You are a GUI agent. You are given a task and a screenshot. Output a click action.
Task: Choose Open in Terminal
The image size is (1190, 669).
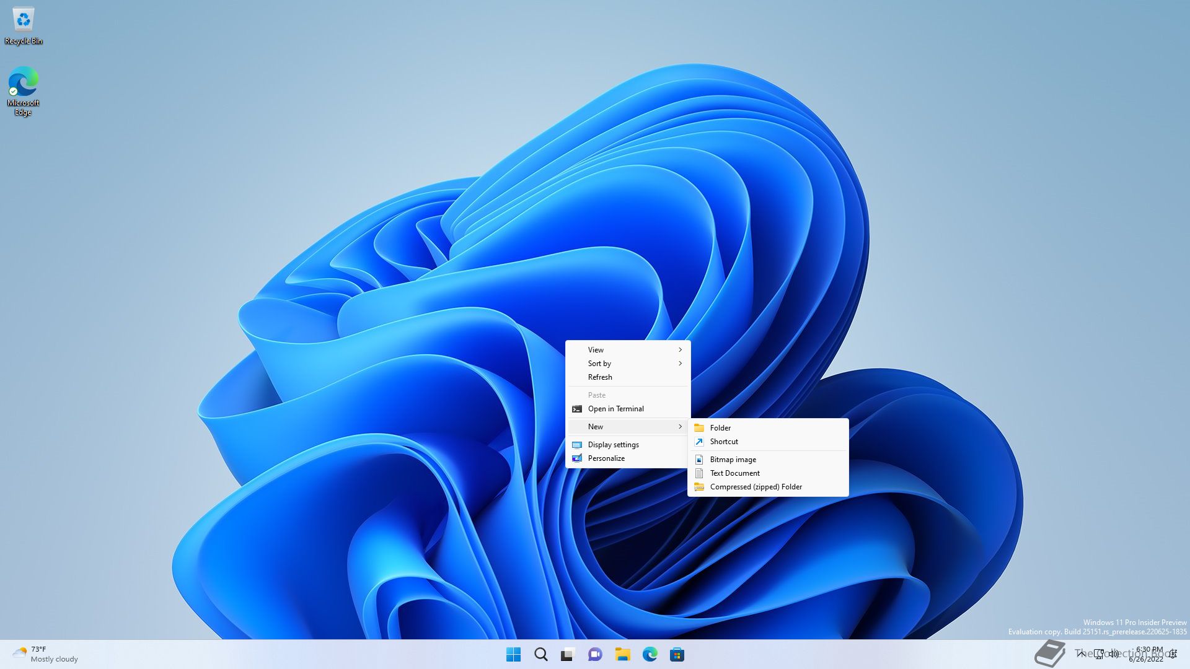(x=628, y=409)
